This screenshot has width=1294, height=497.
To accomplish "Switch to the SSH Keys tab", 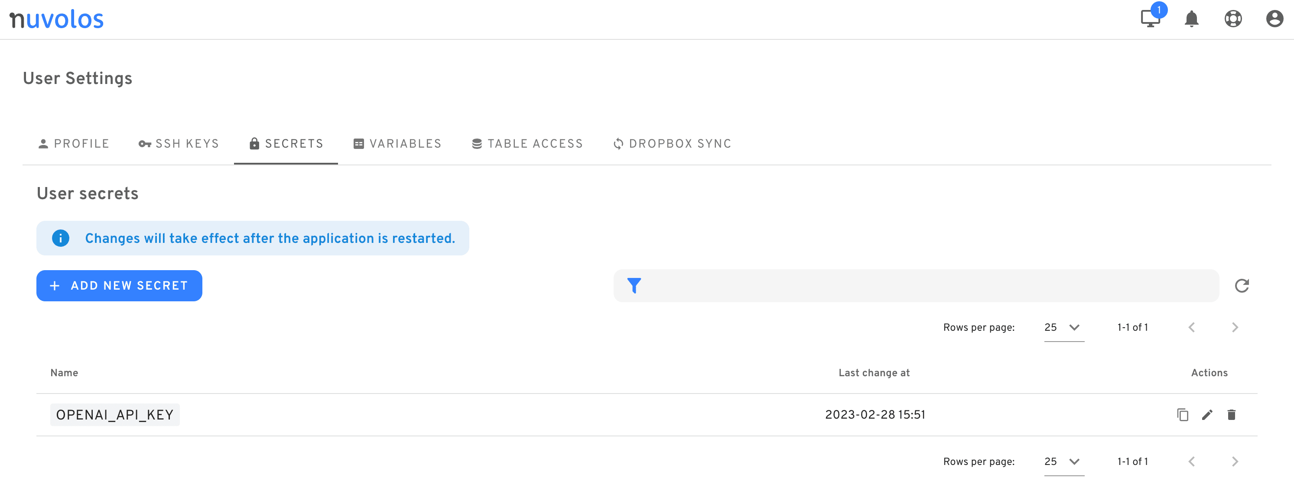I will (x=179, y=144).
